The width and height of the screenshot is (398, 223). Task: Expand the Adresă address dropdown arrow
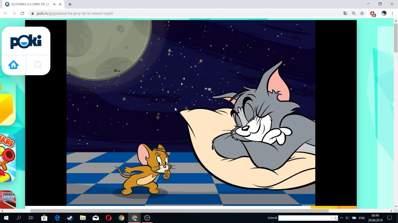(x=331, y=218)
